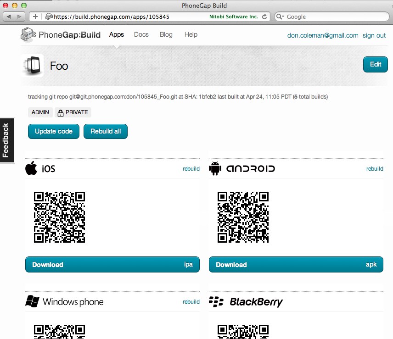Rebuild the iOS app

click(191, 169)
